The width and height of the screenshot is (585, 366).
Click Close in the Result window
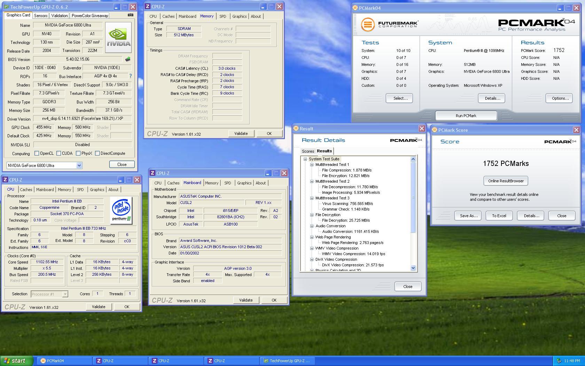tap(408, 287)
